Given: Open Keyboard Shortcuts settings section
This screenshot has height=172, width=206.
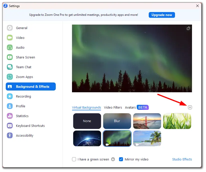Looking at the screenshot, I should tap(31, 126).
